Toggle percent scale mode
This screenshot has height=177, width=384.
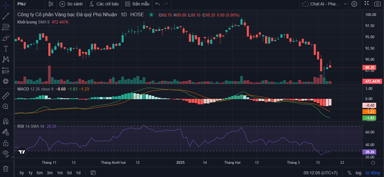(349, 173)
